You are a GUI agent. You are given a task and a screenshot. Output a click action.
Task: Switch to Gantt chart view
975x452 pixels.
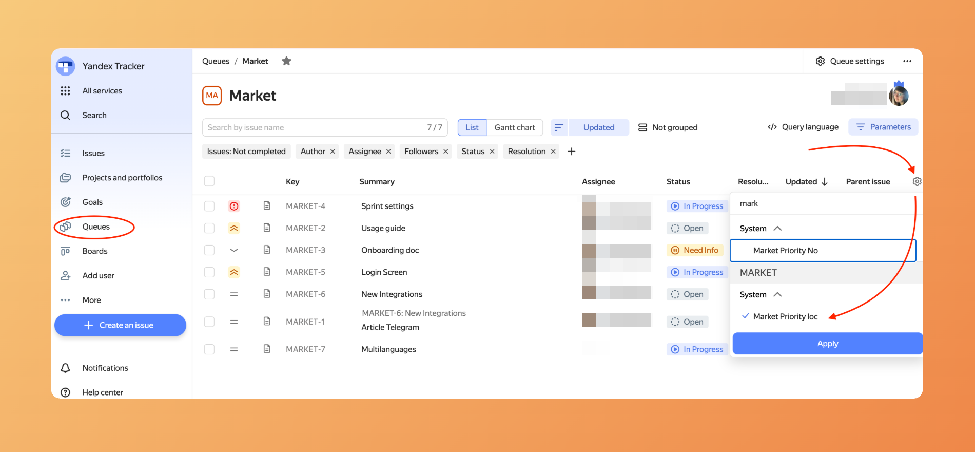[514, 127]
